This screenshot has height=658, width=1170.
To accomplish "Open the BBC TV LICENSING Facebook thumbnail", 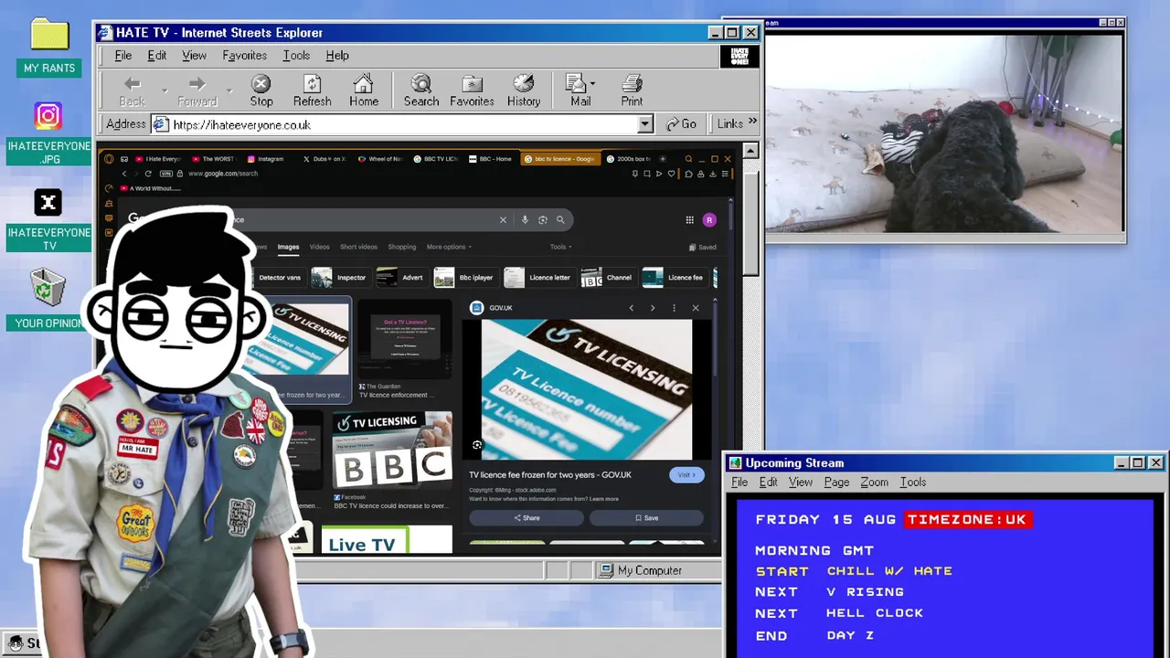I will click(392, 451).
